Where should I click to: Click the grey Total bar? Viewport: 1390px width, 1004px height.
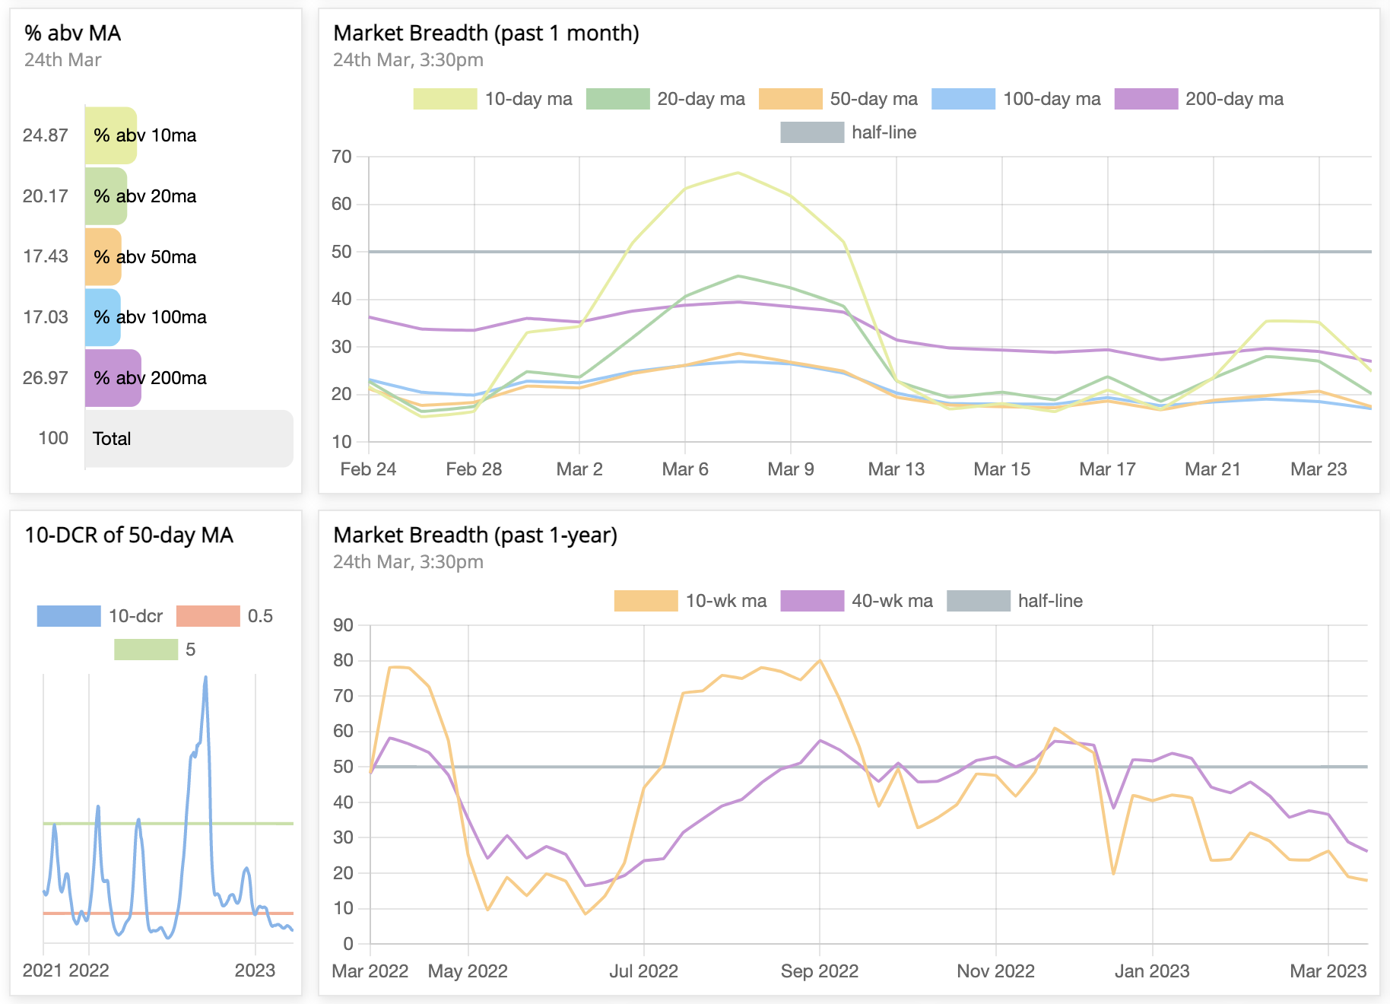pos(189,439)
